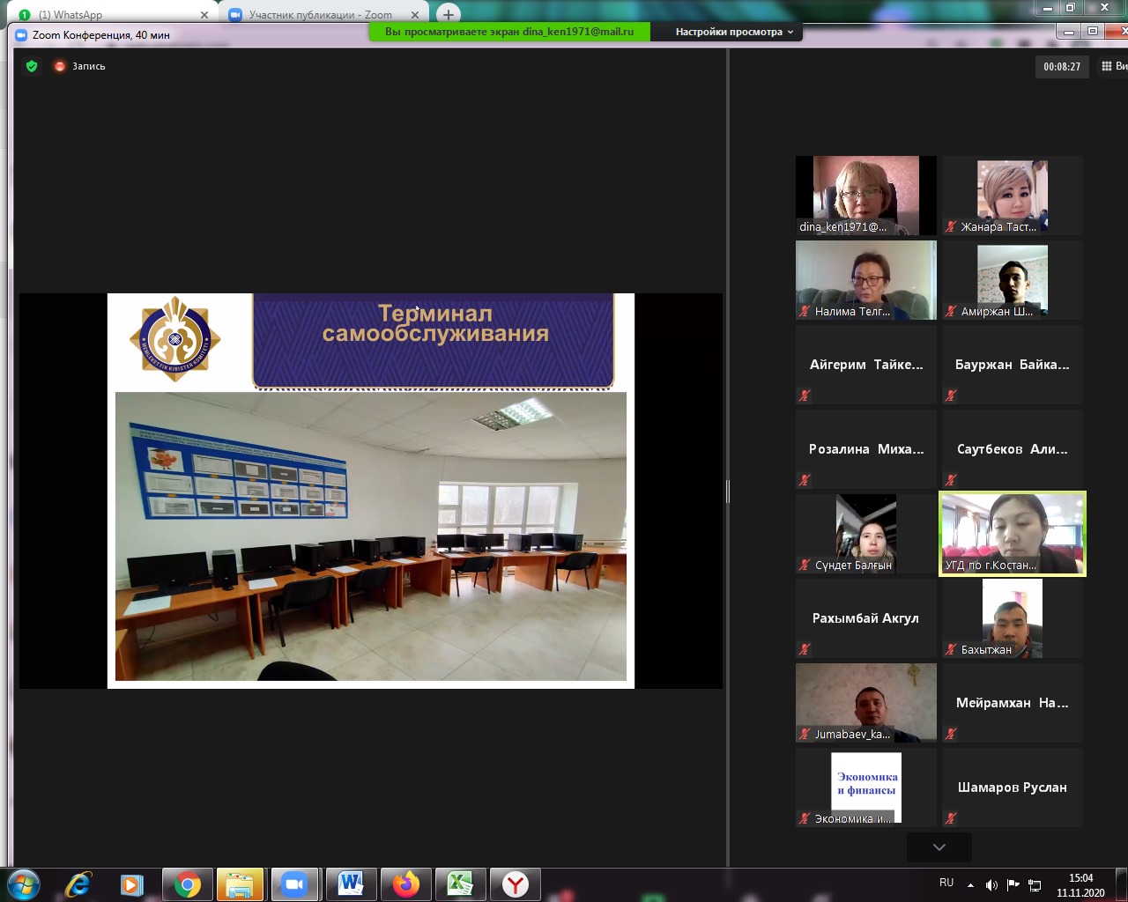Open a new browser tab with plus
The image size is (1128, 902).
point(449,15)
